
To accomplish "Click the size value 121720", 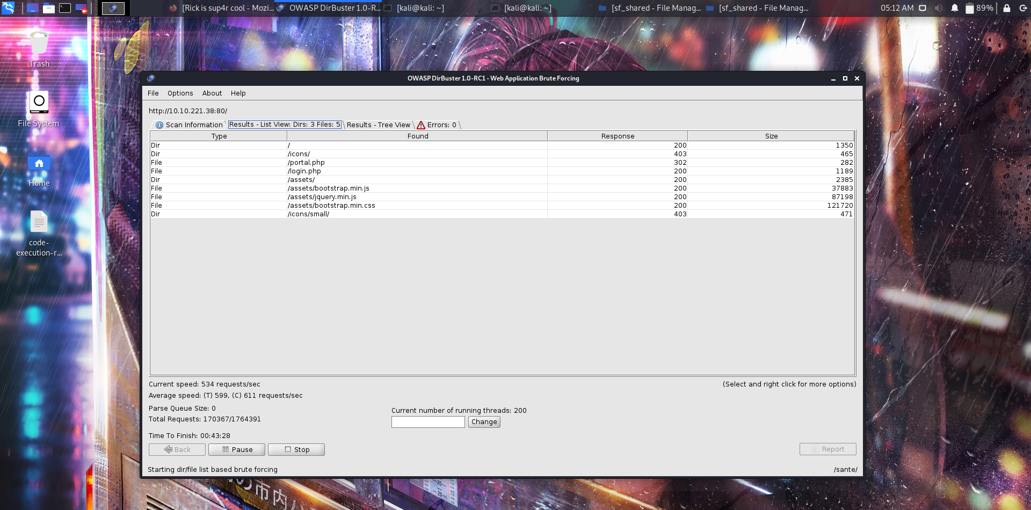I will click(840, 206).
